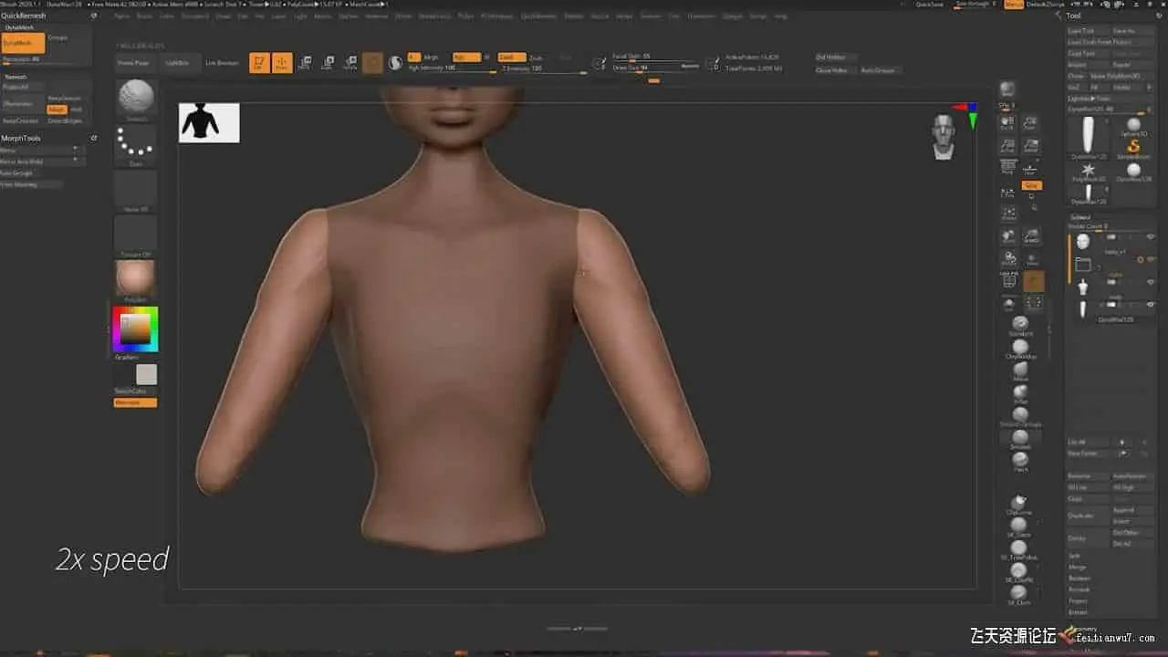The image size is (1168, 657).
Task: Expand the MorphTools palette
Action: 20,138
